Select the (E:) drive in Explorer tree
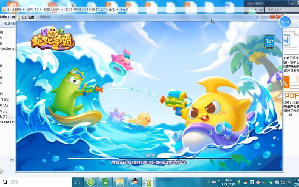 (x=4, y=111)
